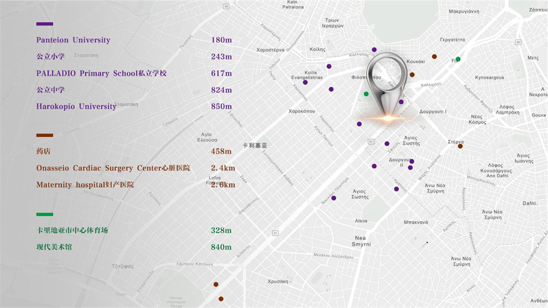The width and height of the screenshot is (548, 308).
Task: Click the 180m distance value
Action: coord(222,39)
